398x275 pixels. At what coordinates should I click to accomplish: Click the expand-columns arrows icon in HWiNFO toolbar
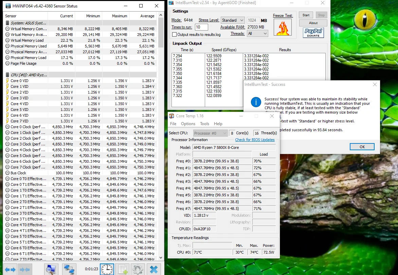tap(10, 270)
